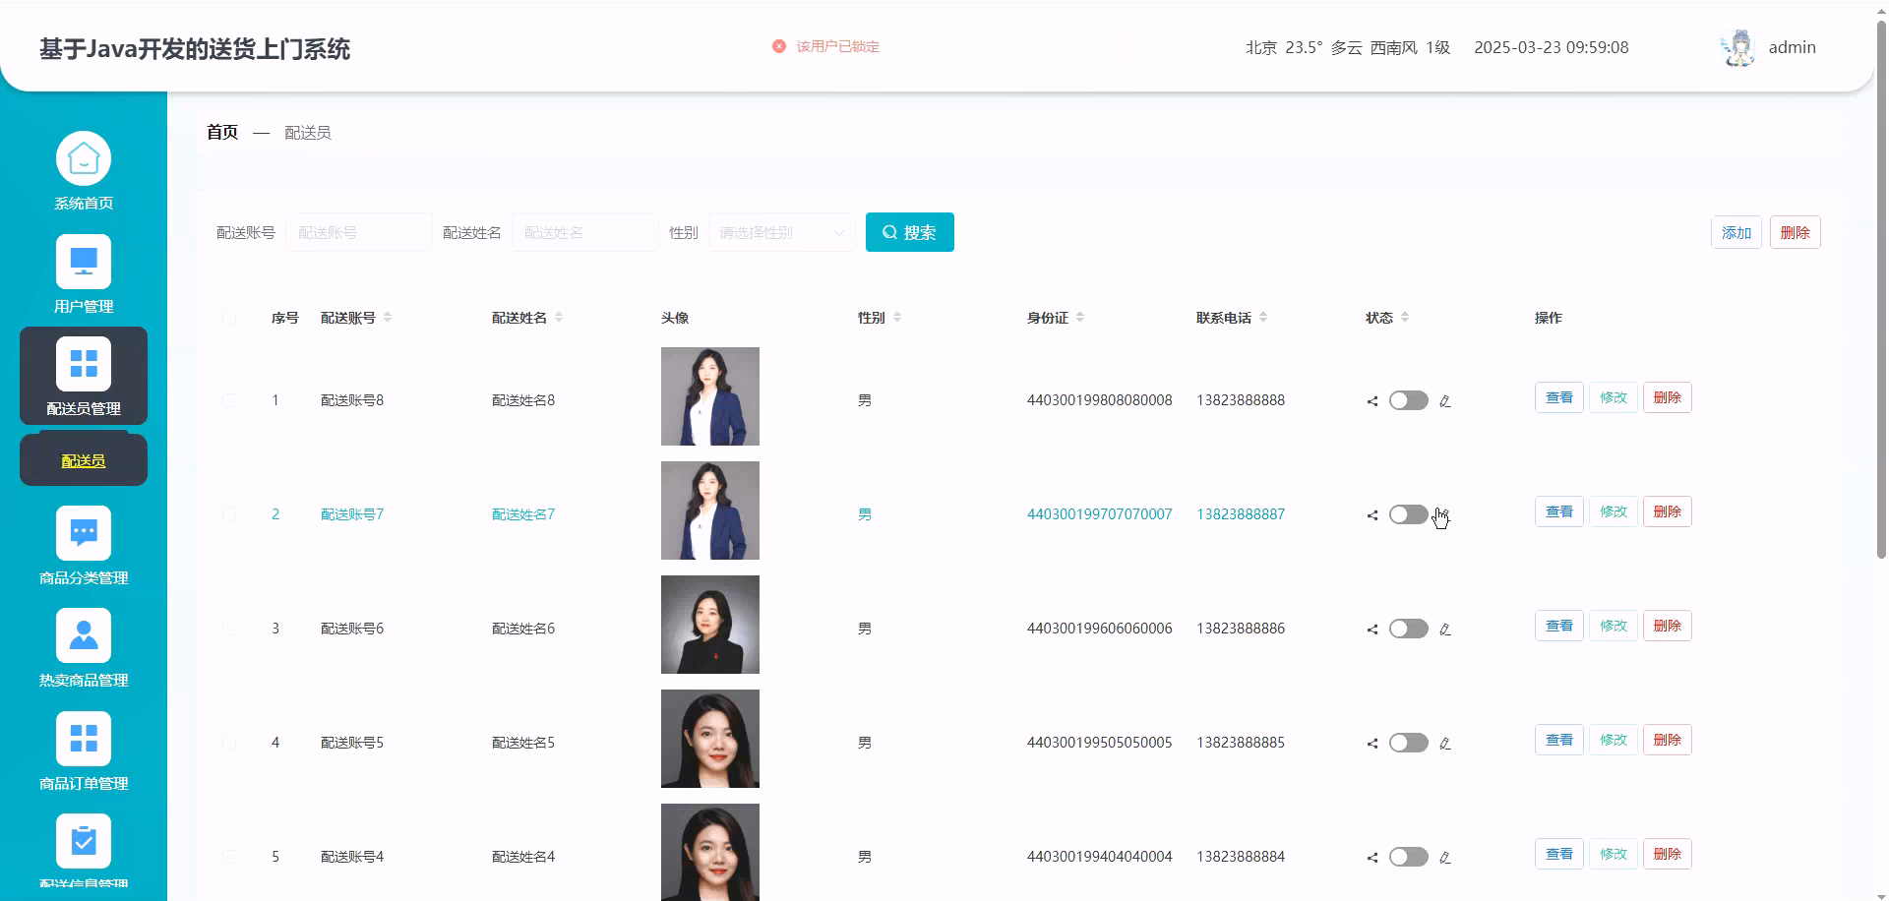1889x901 pixels.
Task: Toggle status switch for 配送账号8
Action: pyautogui.click(x=1408, y=400)
